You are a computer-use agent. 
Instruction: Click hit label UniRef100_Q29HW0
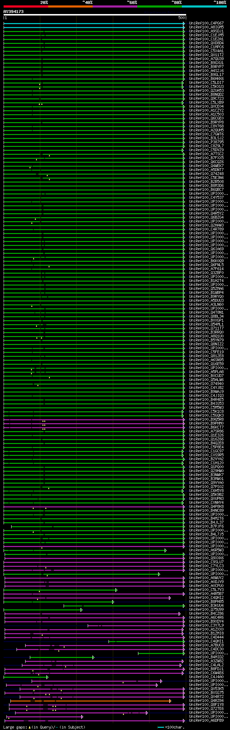pyautogui.click(x=206, y=471)
